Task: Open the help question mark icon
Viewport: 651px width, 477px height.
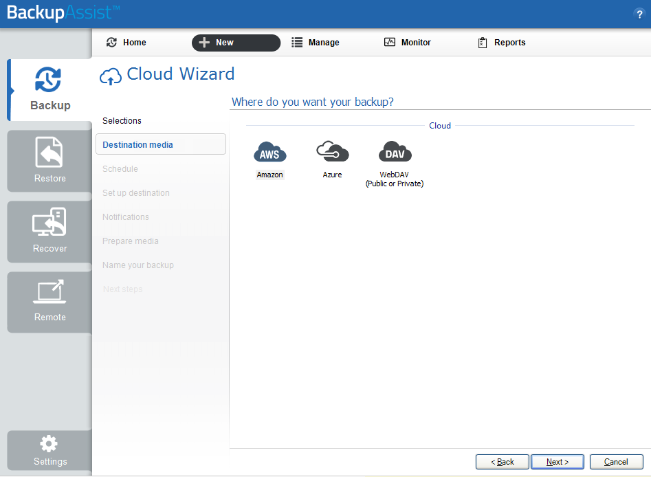Action: 639,14
